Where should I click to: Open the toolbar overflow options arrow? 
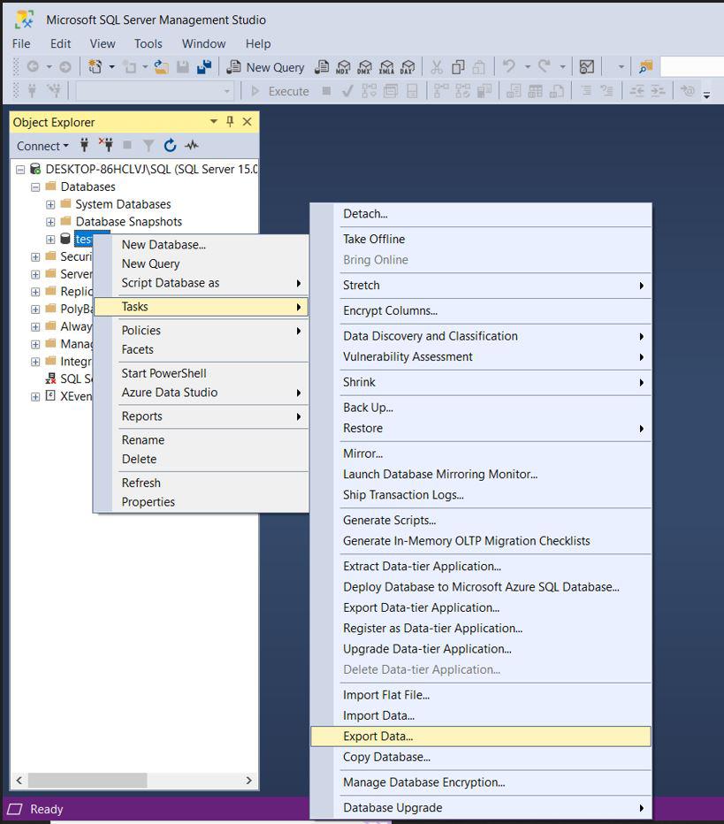[706, 95]
